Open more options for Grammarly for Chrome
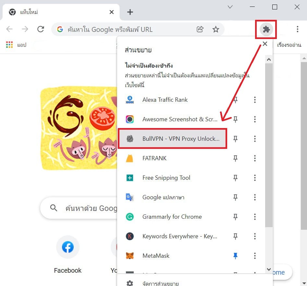The height and width of the screenshot is (286, 307). 255,216
